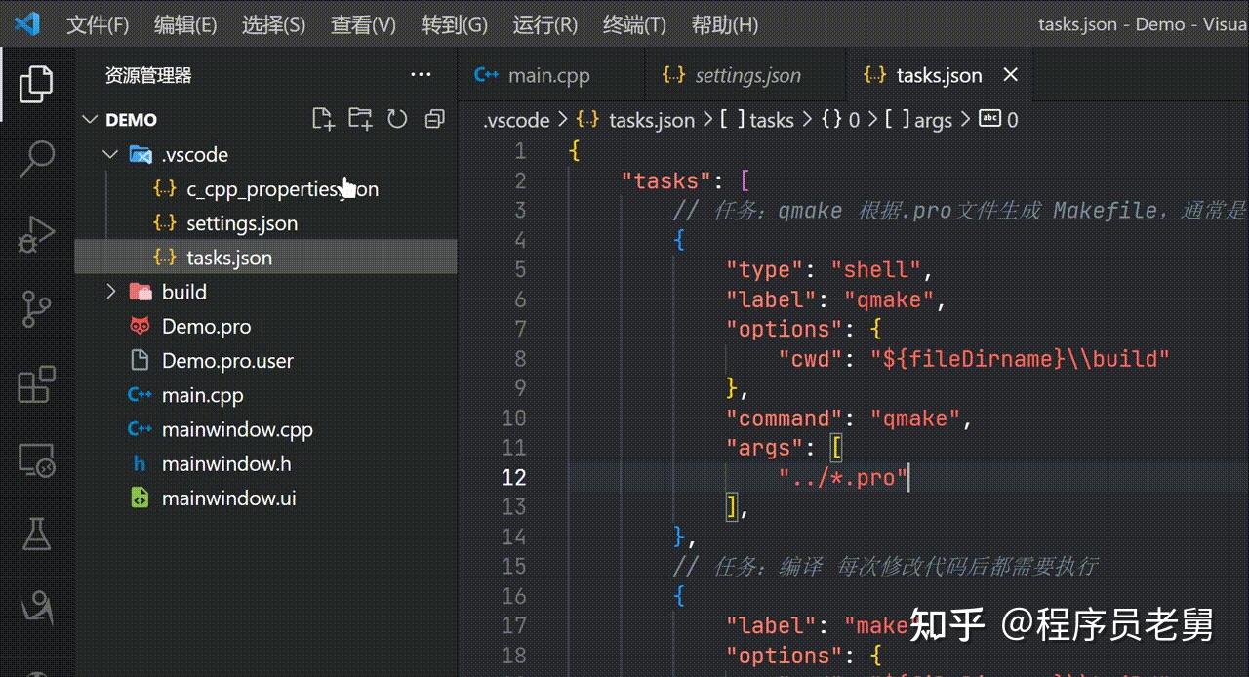
Task: Click tasks in the breadcrumb bar
Action: [x=771, y=120]
